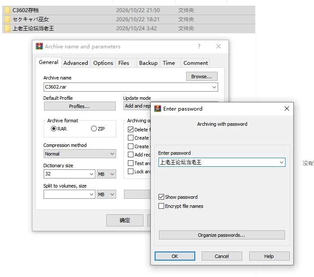The image size is (314, 277).
Task: Close the Archive name and parameters dialog
Action: [219, 46]
